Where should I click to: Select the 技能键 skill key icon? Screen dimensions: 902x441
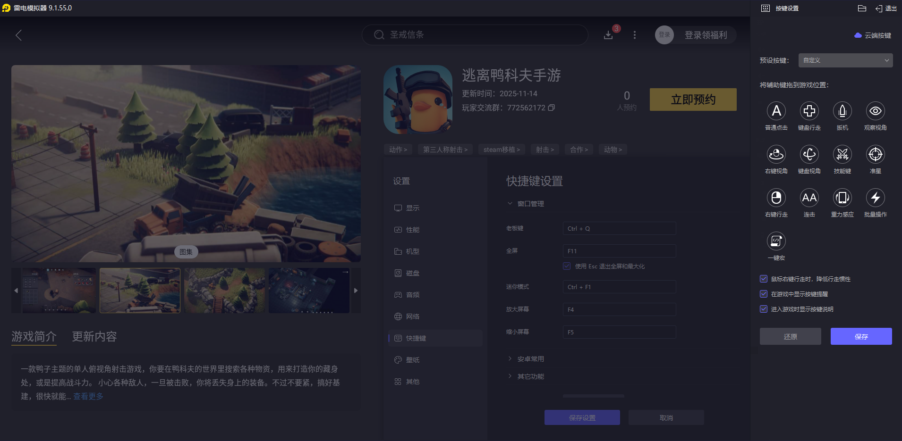pyautogui.click(x=842, y=154)
